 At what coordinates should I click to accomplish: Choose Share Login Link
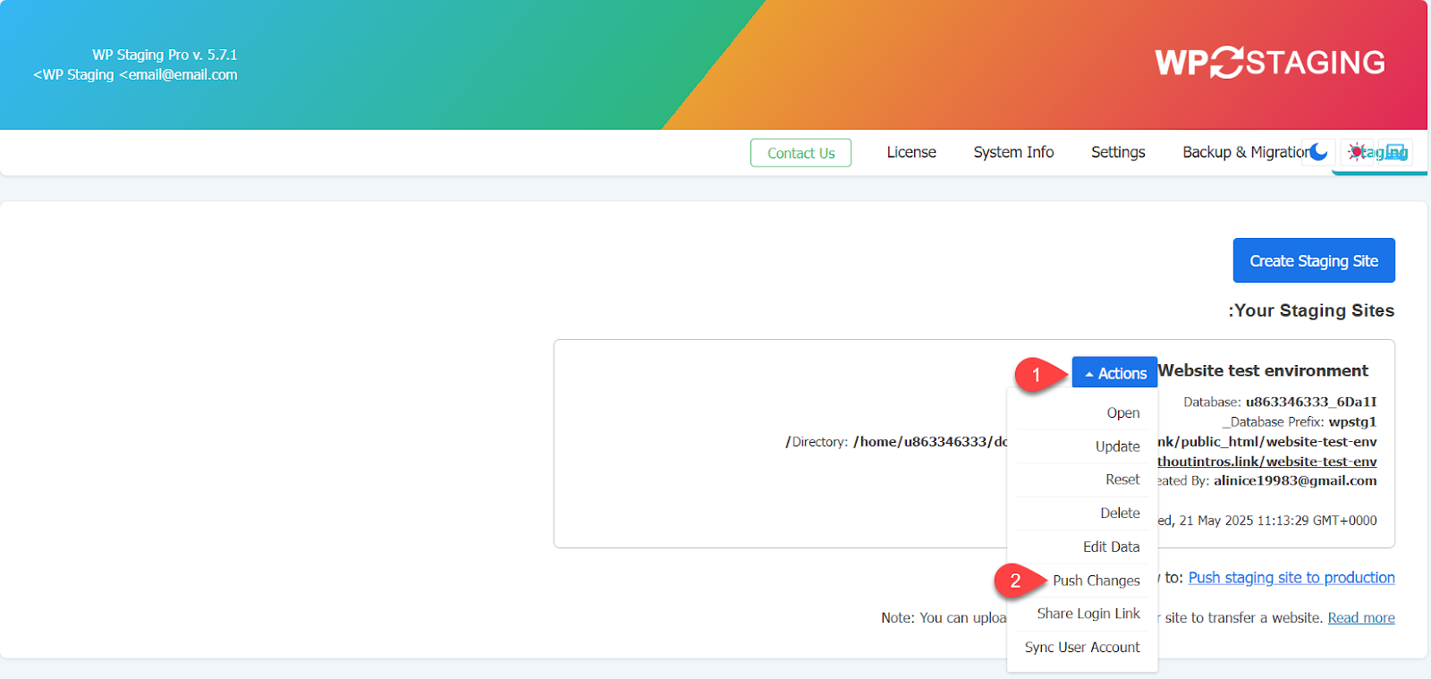(1088, 614)
